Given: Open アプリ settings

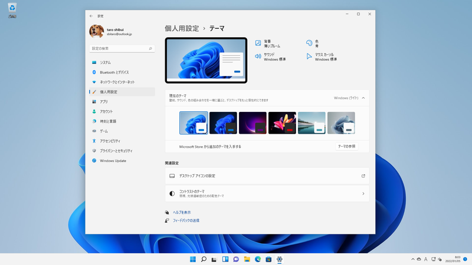Looking at the screenshot, I should click(x=122, y=101).
